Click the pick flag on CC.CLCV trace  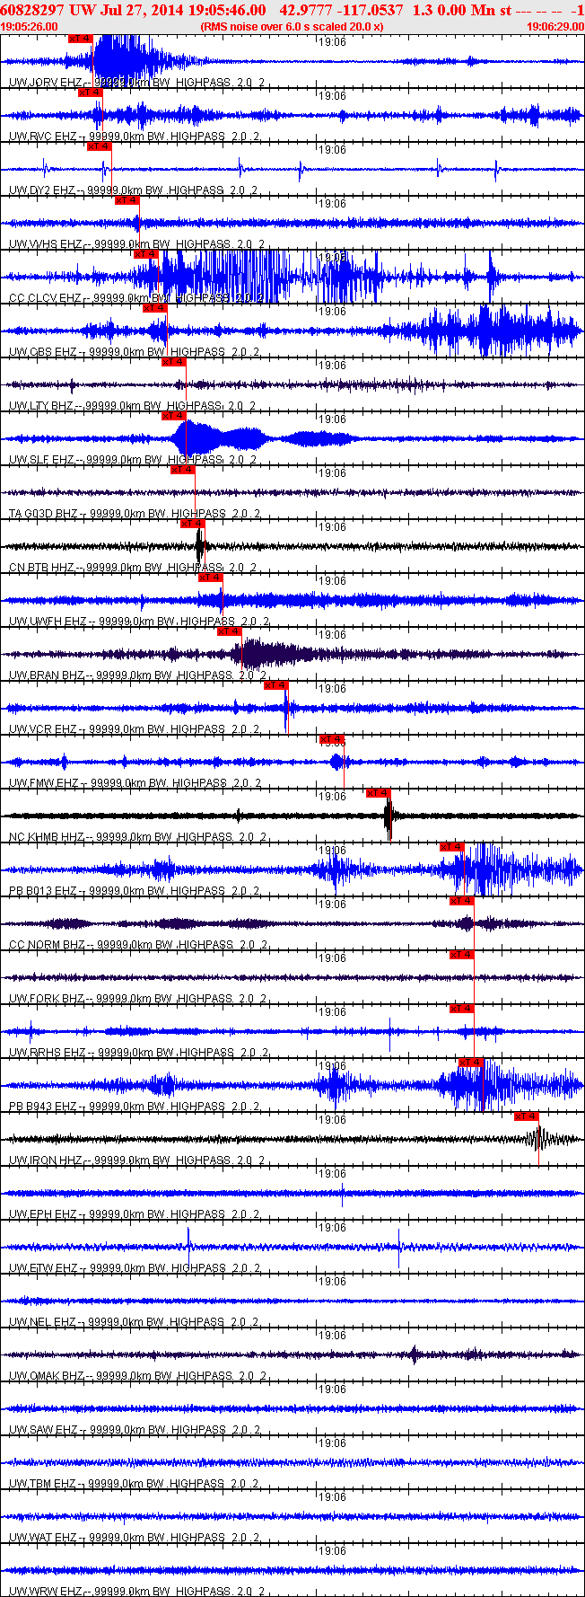click(x=145, y=254)
